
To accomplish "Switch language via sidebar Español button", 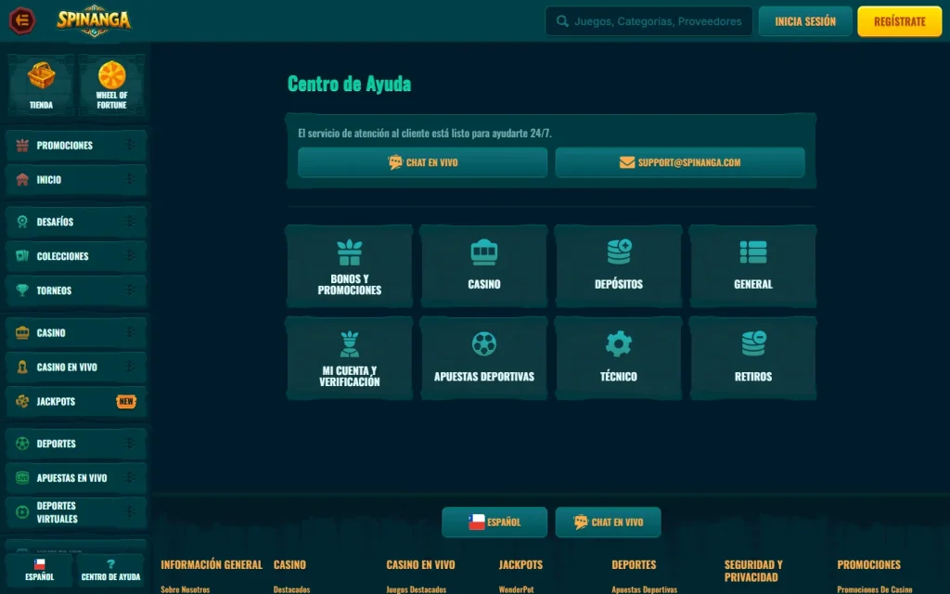I will [39, 571].
